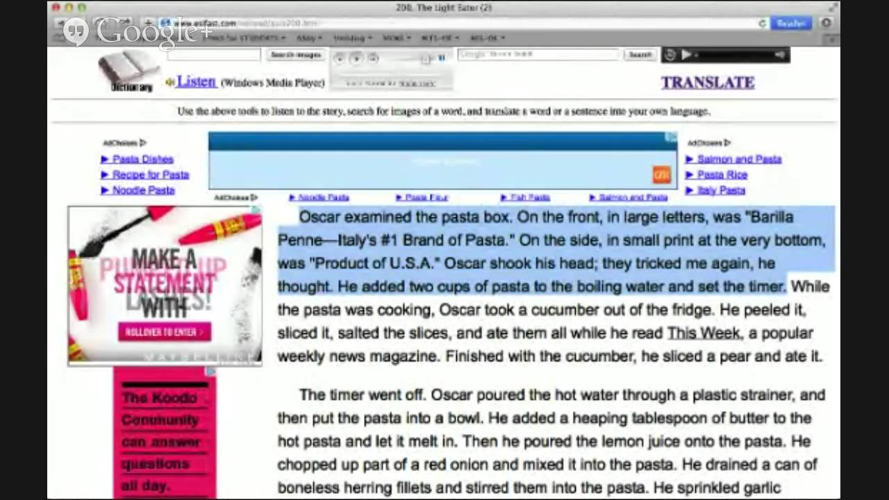Click ad info icon on the mascara ad corner
889x500 pixels.
point(256,211)
